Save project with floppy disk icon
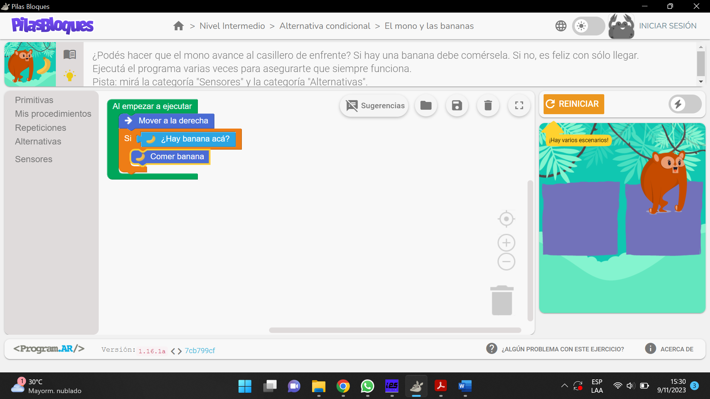The image size is (710, 399). [457, 106]
